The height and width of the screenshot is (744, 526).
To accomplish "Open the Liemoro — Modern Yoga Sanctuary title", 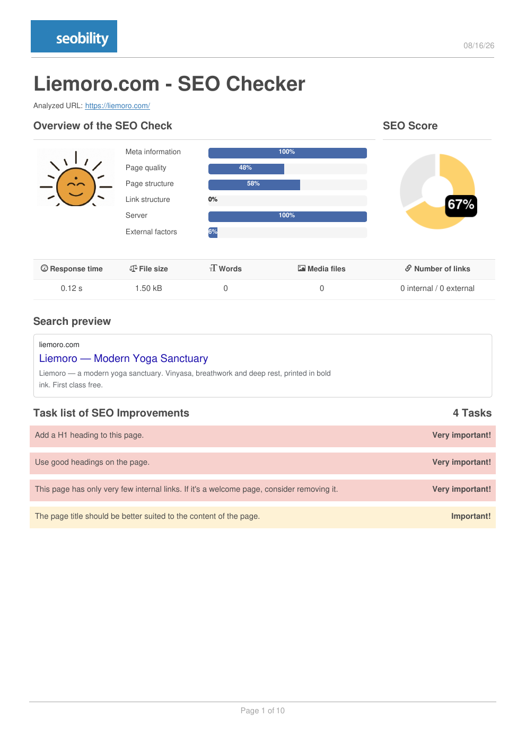I will click(x=124, y=358).
